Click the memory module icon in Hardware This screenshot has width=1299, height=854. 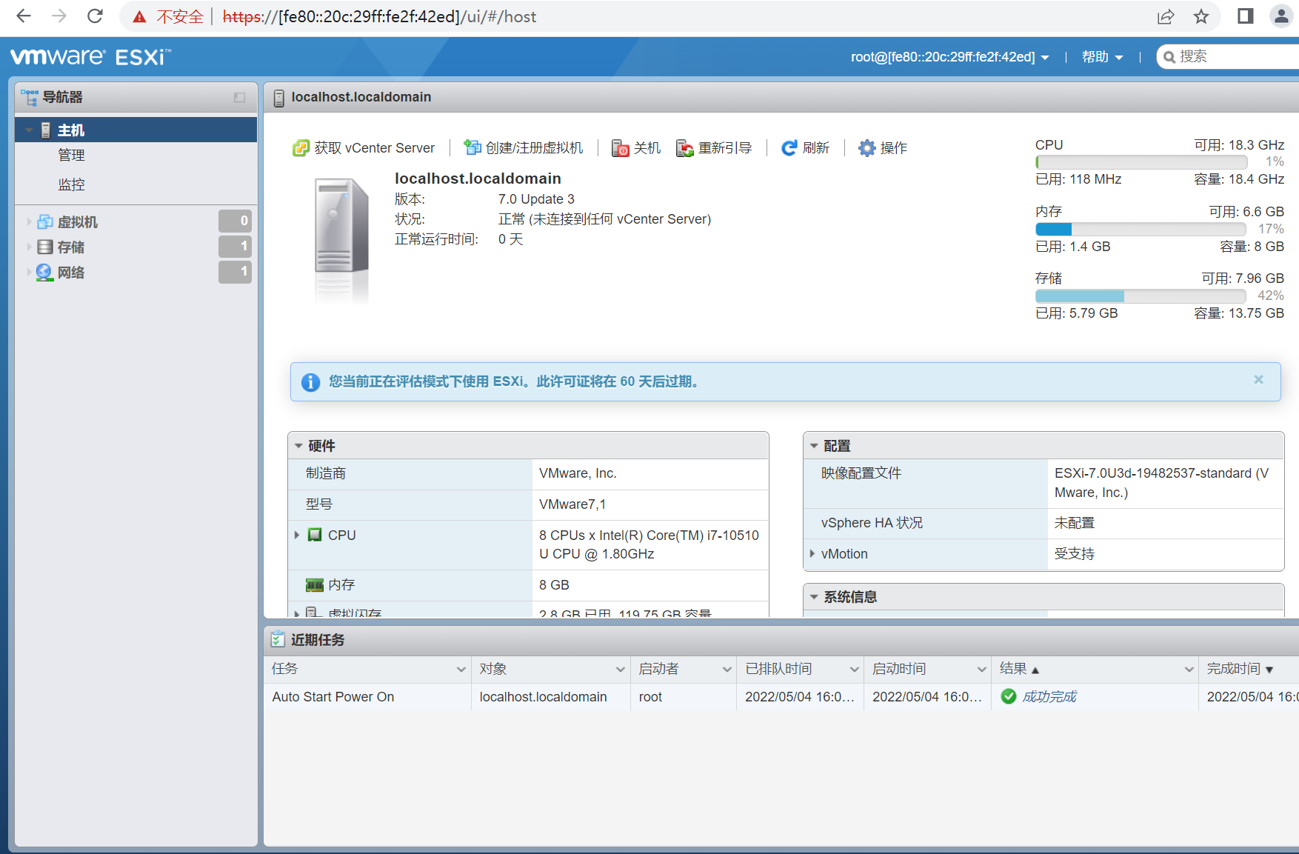click(315, 585)
